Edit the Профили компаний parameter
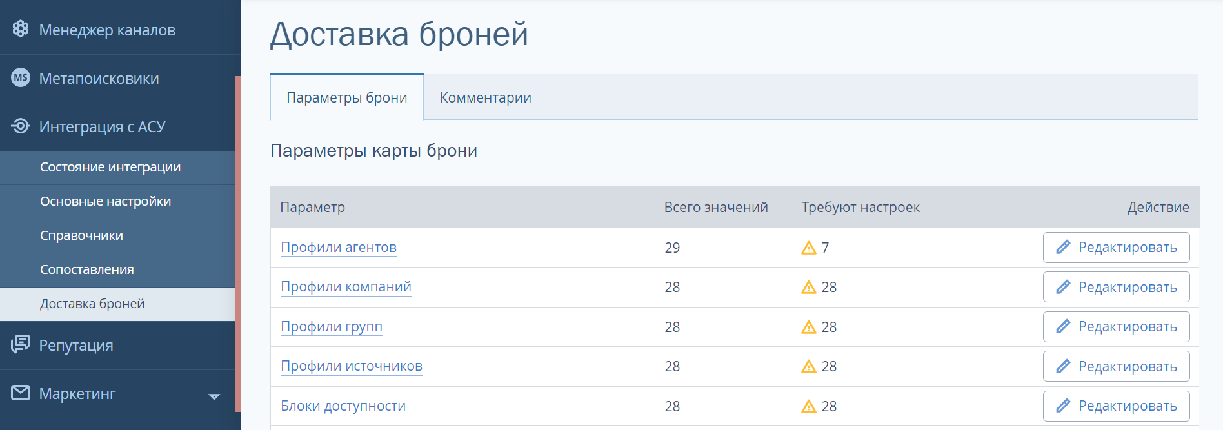 pyautogui.click(x=1116, y=287)
